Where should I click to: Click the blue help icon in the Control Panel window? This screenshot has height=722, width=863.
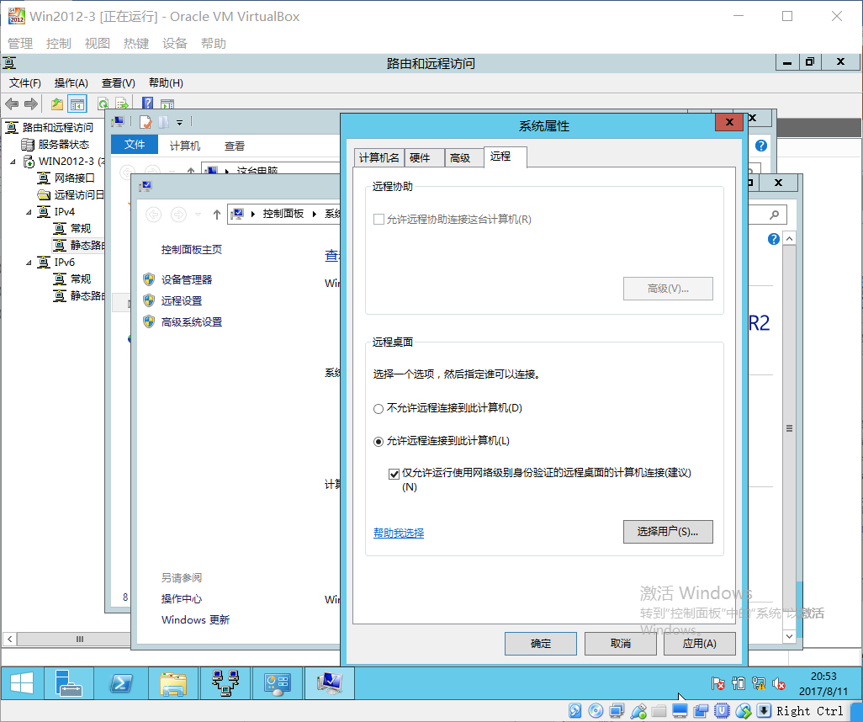(773, 239)
